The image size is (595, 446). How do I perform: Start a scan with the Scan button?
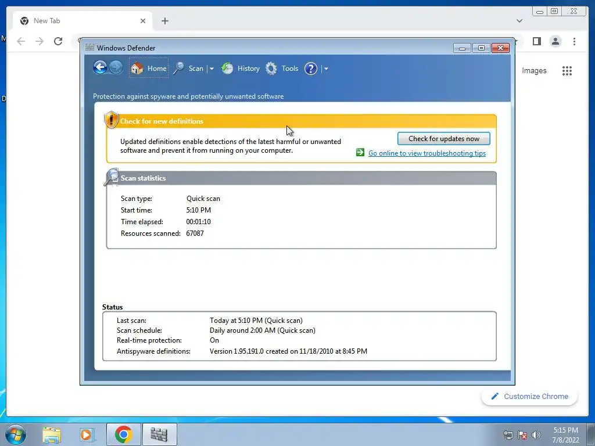tap(189, 69)
